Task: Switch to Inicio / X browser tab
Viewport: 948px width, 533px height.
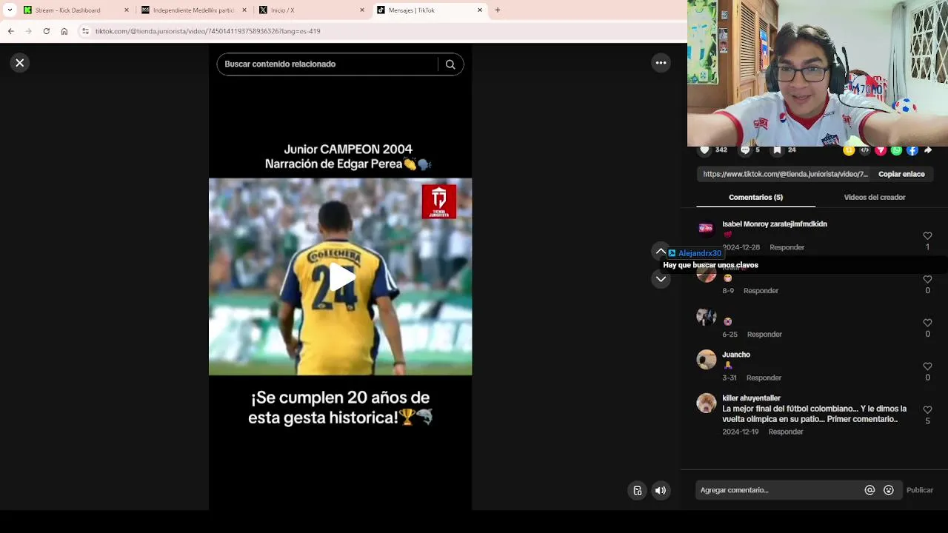Action: click(311, 10)
